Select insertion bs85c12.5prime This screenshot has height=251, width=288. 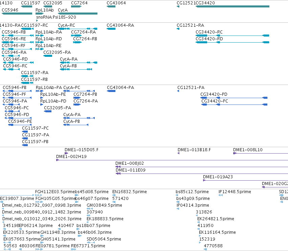pos(192,192)
